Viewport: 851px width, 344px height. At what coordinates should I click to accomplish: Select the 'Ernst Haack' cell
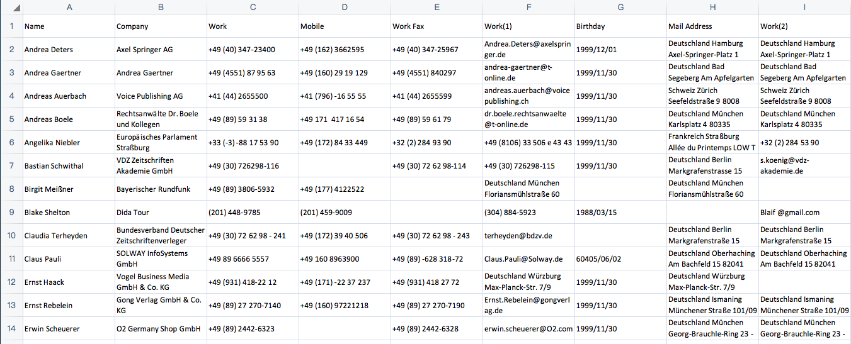tap(69, 282)
